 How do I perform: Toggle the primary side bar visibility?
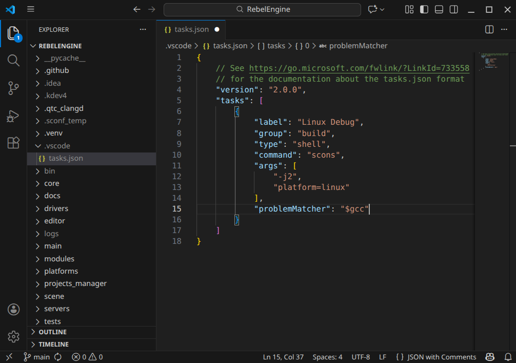tap(424, 9)
